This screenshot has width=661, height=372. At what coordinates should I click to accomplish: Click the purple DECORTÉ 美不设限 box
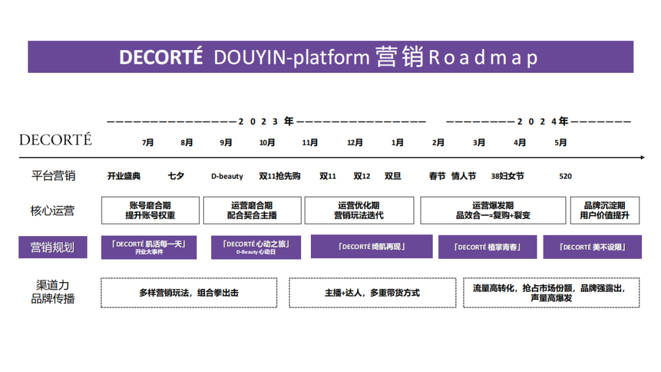[592, 247]
